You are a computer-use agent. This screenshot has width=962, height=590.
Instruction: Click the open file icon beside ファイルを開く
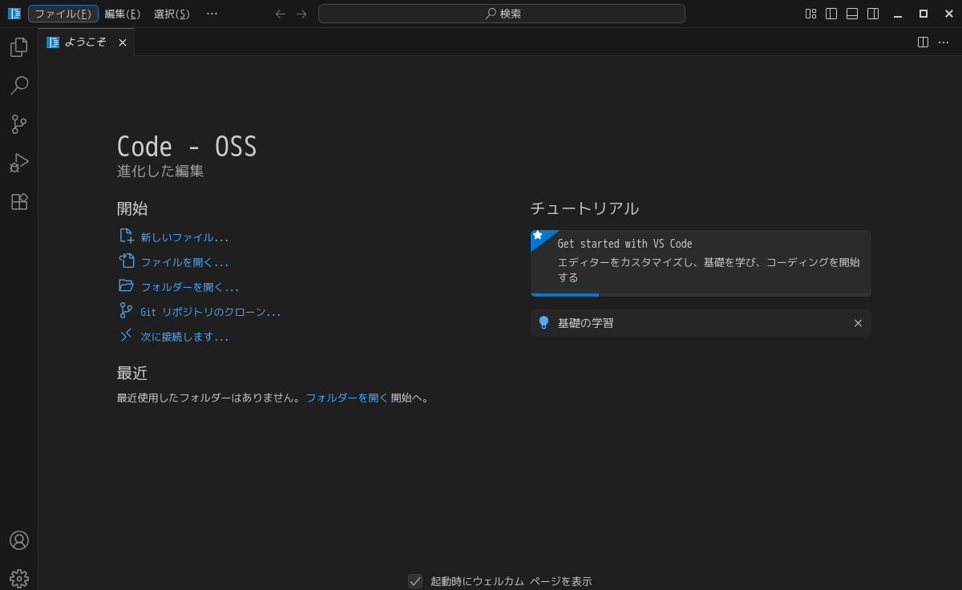[127, 261]
